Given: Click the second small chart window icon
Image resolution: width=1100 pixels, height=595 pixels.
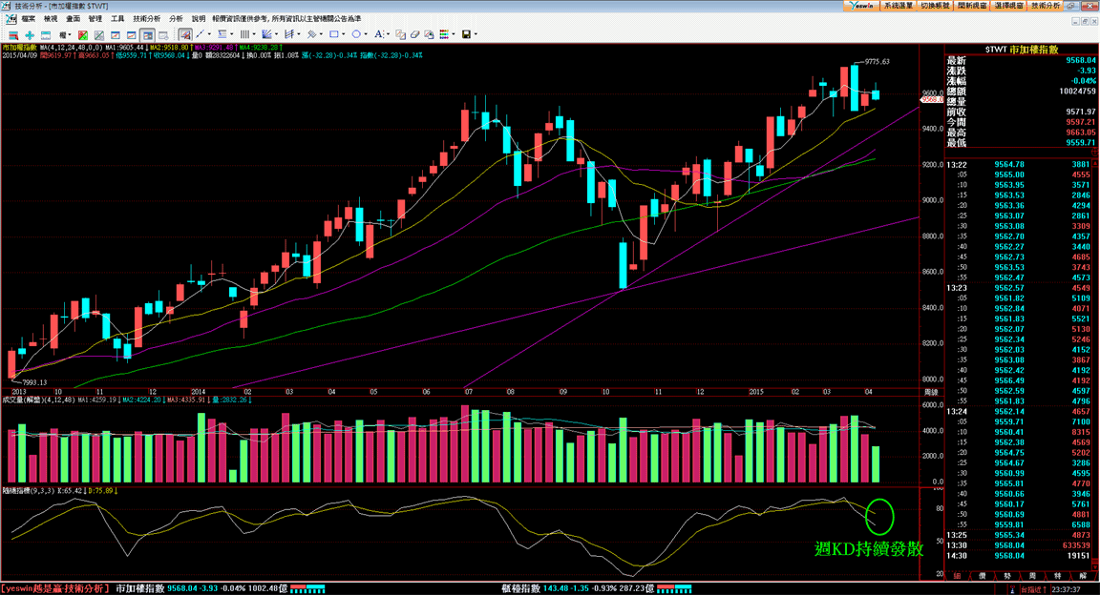Looking at the screenshot, I should point(131,34).
